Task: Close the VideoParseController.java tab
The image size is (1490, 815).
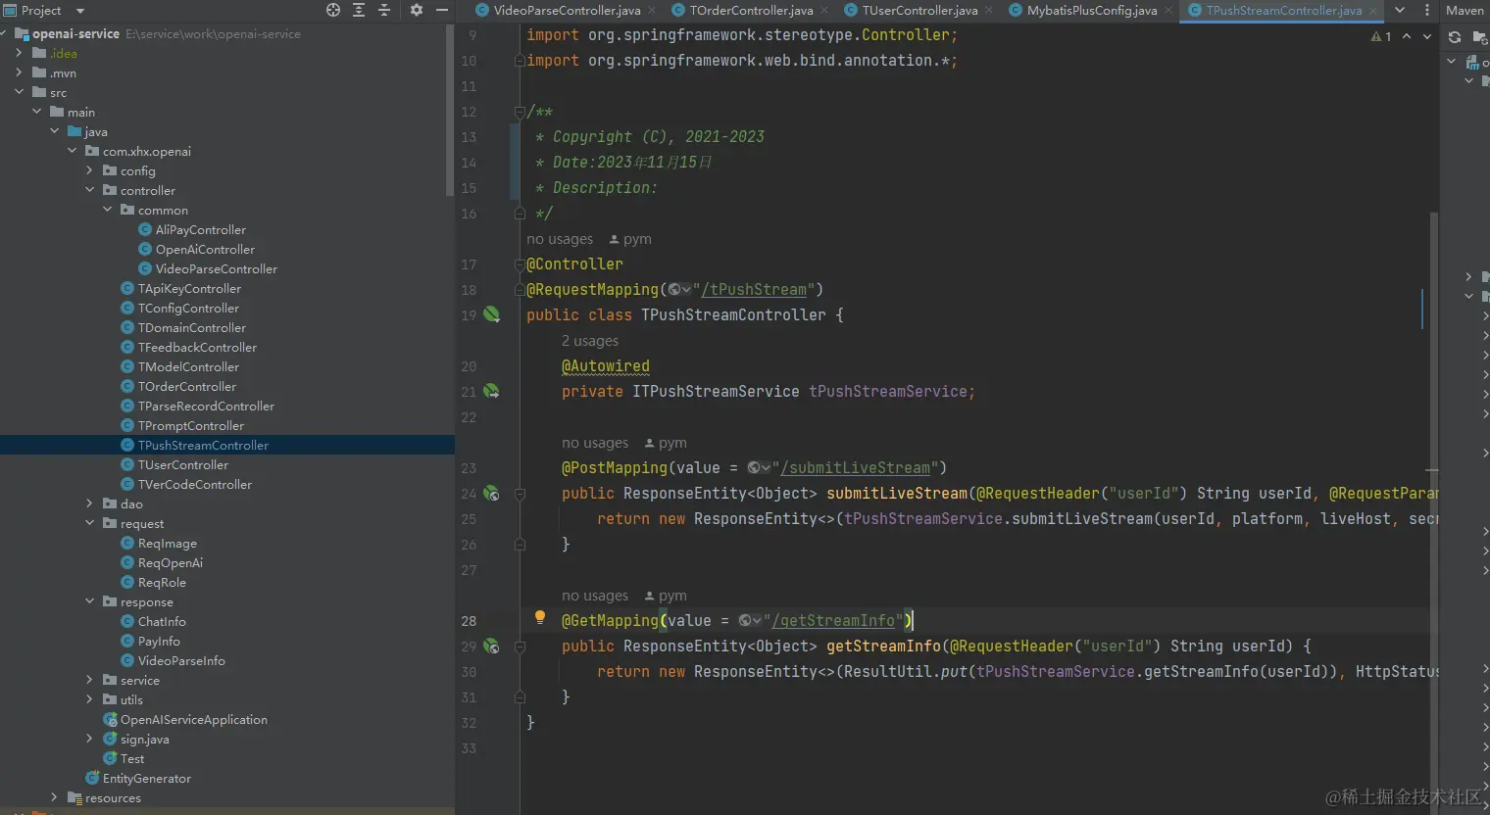Action: click(651, 11)
